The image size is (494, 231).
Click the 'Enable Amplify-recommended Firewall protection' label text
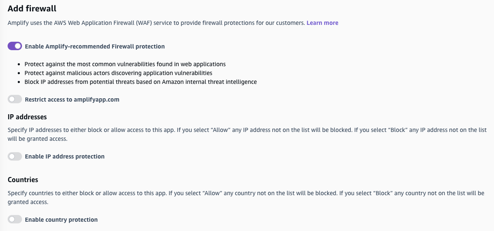pyautogui.click(x=95, y=46)
